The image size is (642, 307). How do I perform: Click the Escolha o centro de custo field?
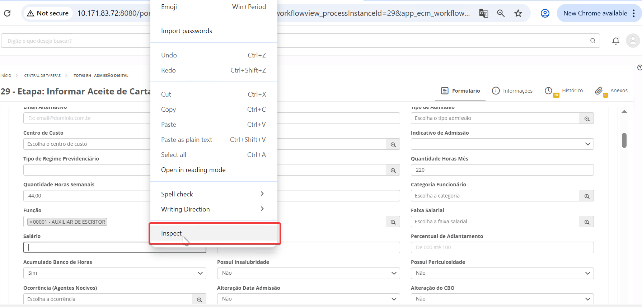[x=87, y=144]
